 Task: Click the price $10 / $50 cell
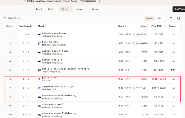pos(159,61)
